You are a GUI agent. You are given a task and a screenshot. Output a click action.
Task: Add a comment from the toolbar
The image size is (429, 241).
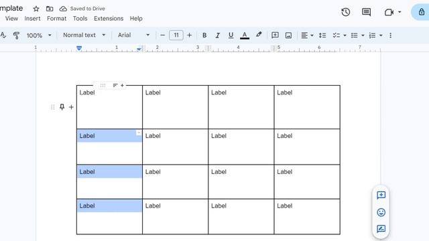[x=275, y=35]
